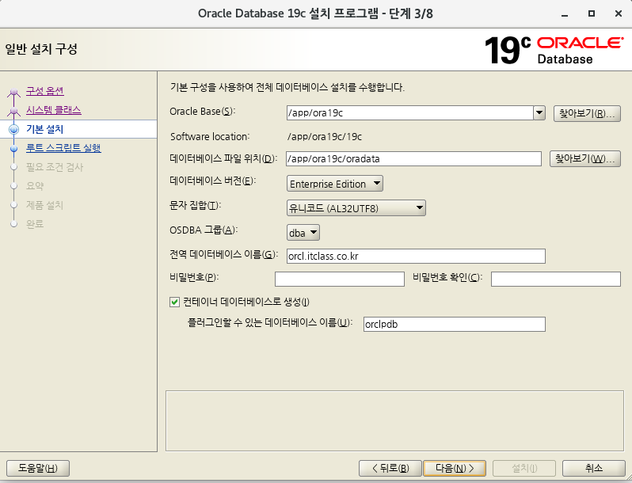The width and height of the screenshot is (632, 483).
Task: Click the 뒤로(B) back button
Action: 390,468
